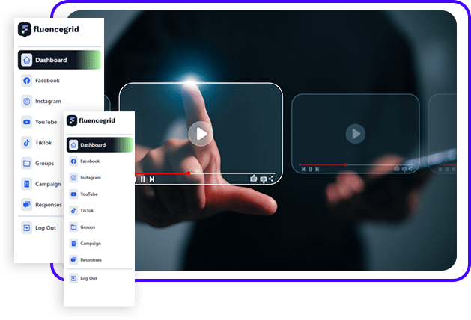The height and width of the screenshot is (320, 471).
Task: Click the YouTube icon in the smaller front sidebar
Action: (x=73, y=194)
